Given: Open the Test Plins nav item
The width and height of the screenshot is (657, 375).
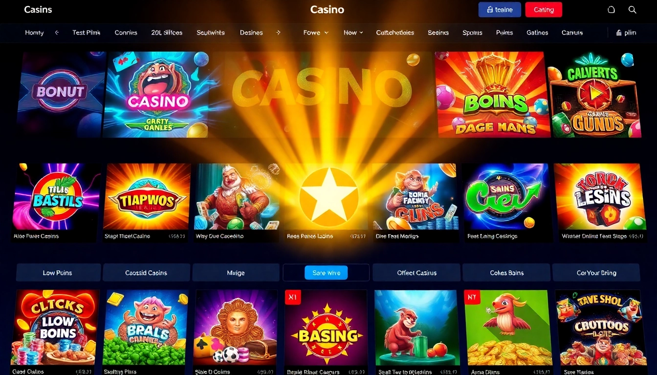Looking at the screenshot, I should tap(87, 33).
